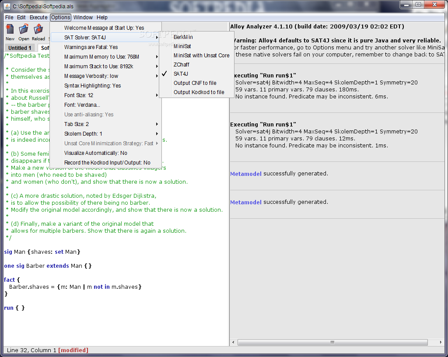
Task: Click the 'Barber.shaves =' fact line
Action: pos(75,287)
